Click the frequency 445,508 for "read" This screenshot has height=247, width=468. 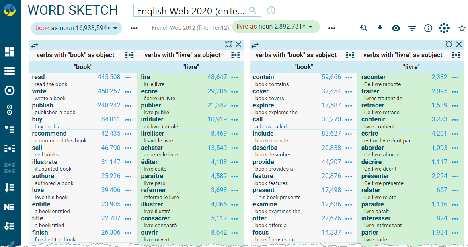(x=109, y=77)
